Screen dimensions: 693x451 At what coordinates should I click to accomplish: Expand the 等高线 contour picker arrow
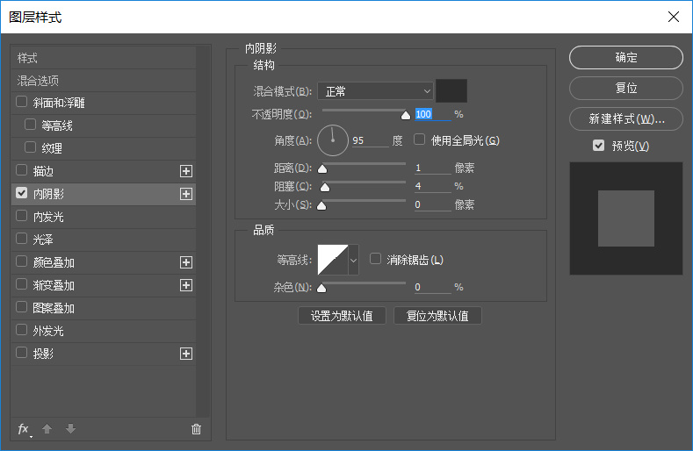pos(354,260)
